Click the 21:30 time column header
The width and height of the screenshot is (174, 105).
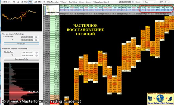[x=138, y=14]
